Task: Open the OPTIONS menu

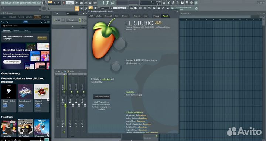Action: [x=28, y=3]
